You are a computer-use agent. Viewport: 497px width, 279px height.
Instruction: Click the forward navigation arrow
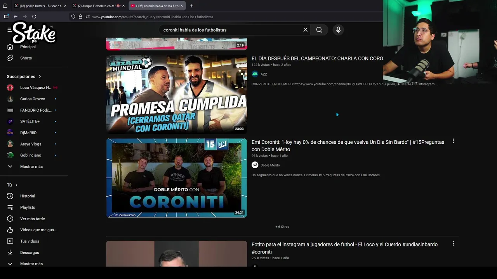[x=25, y=17]
